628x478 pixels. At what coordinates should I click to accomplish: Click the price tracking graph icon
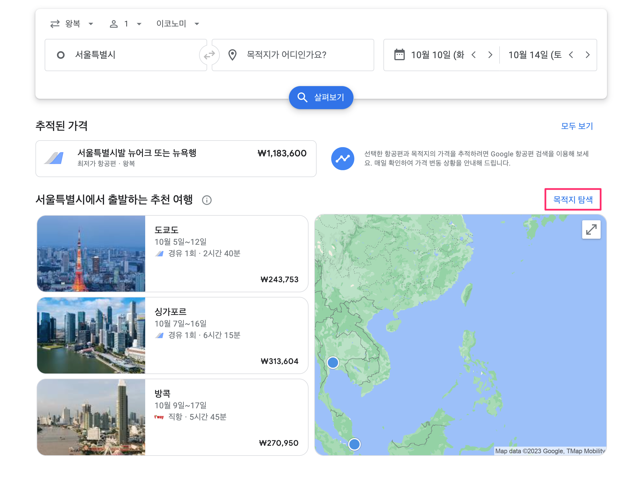pyautogui.click(x=343, y=159)
